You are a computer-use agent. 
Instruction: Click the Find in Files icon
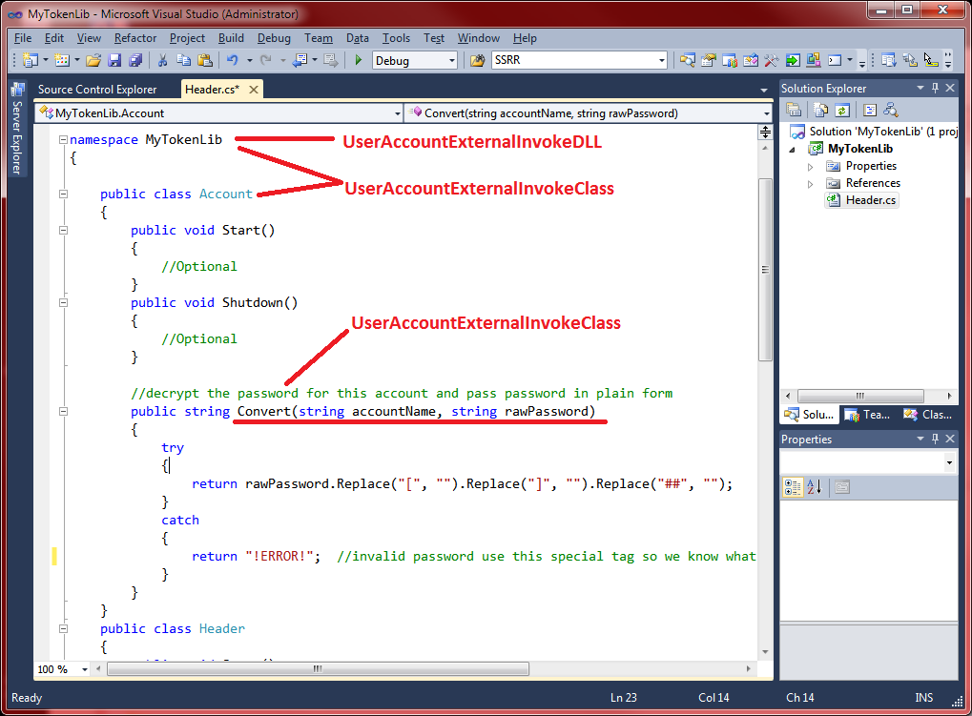(477, 60)
